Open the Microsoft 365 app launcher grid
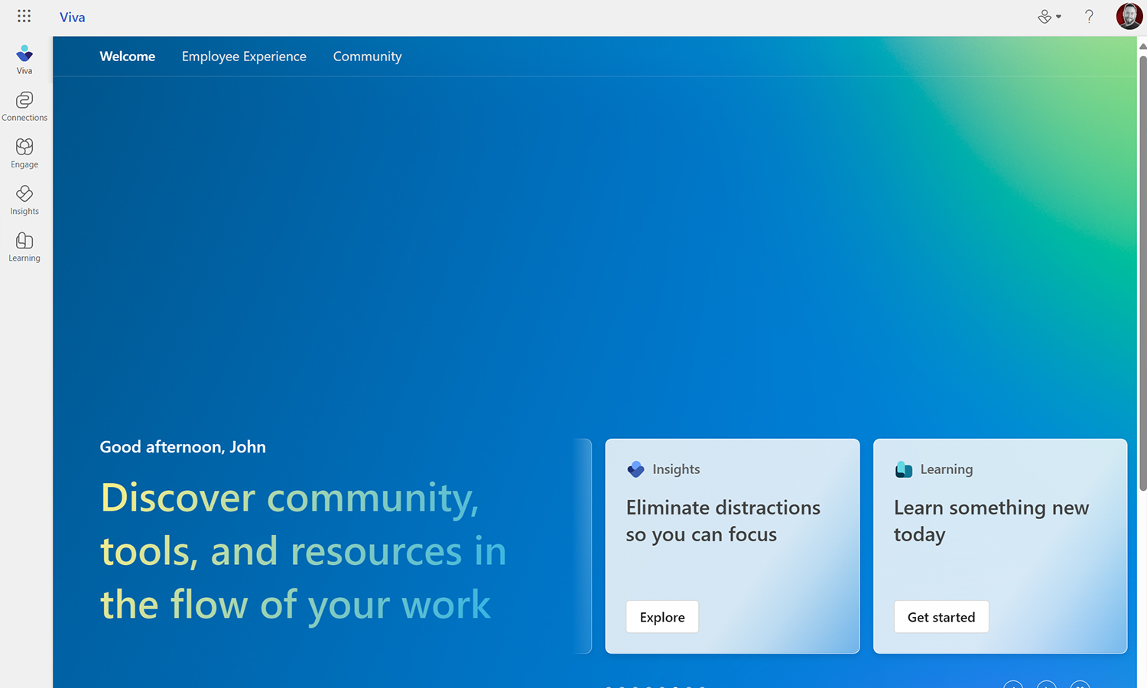1147x688 pixels. (x=24, y=16)
